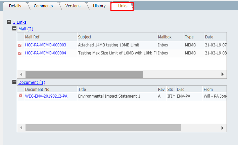
Task: Click the Document (1) link
Action: point(32,82)
